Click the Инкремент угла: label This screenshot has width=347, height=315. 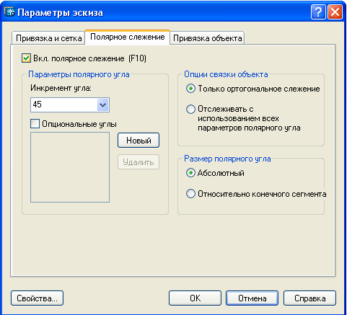coord(61,88)
